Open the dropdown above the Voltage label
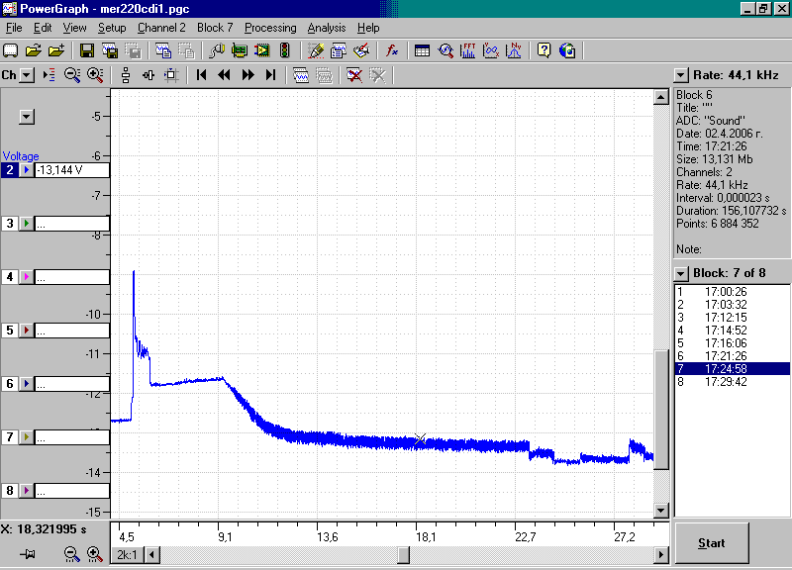Screen dimensions: 792x570 coord(27,117)
